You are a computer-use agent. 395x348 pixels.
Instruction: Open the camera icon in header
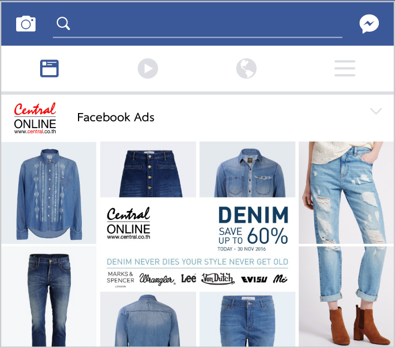26,24
